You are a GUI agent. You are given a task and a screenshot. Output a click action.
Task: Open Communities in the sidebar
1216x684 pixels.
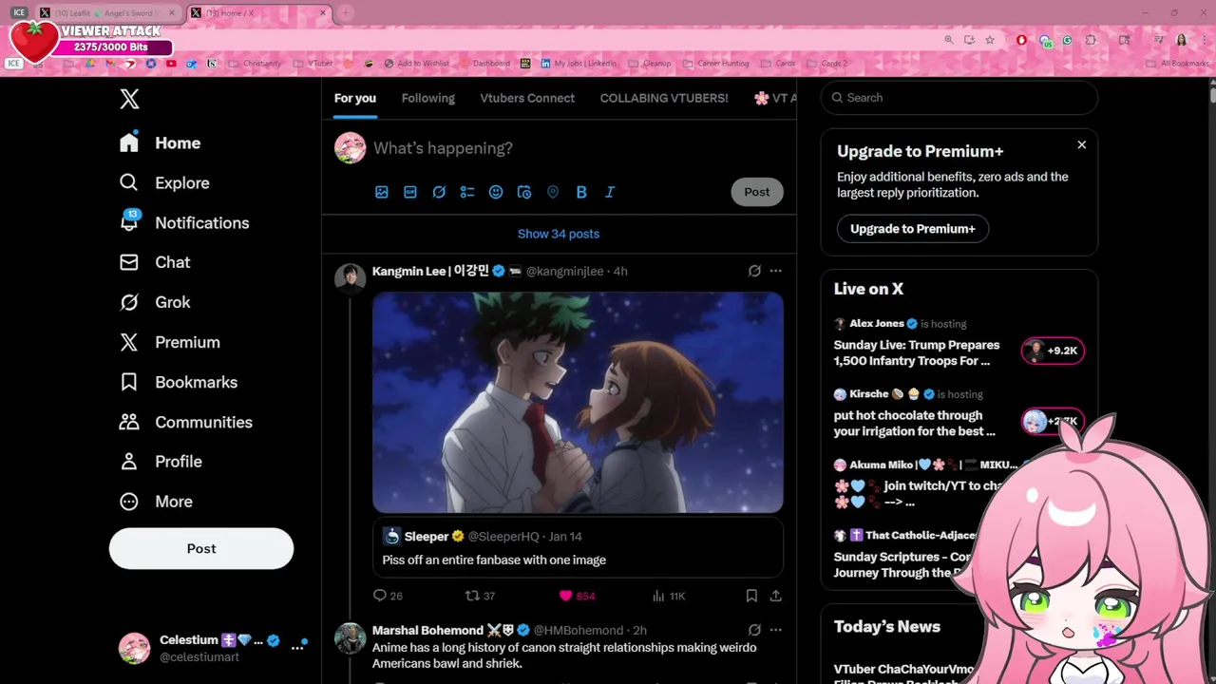click(x=185, y=422)
